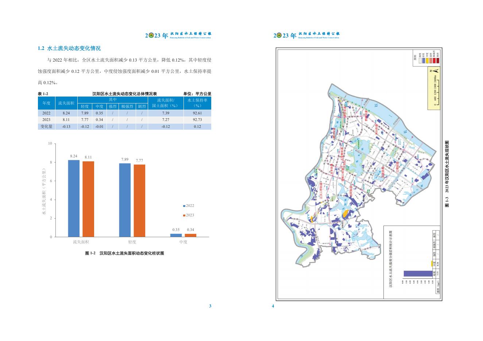Click the 图 1-2 chart caption
483x341 pixels.
coord(124,253)
